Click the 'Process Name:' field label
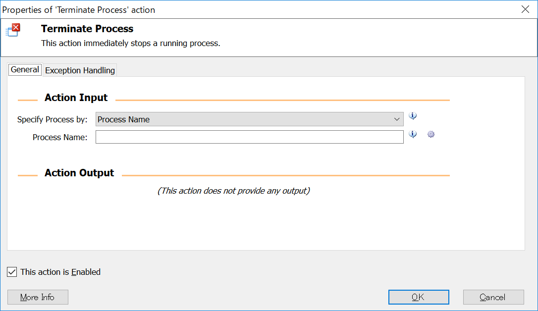The image size is (538, 311). click(x=60, y=137)
